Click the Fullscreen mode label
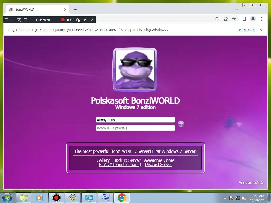The image size is (271, 203). point(43,20)
